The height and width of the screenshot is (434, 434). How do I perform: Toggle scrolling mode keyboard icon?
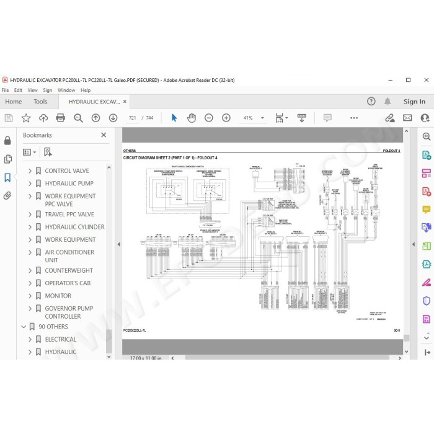pos(302,118)
